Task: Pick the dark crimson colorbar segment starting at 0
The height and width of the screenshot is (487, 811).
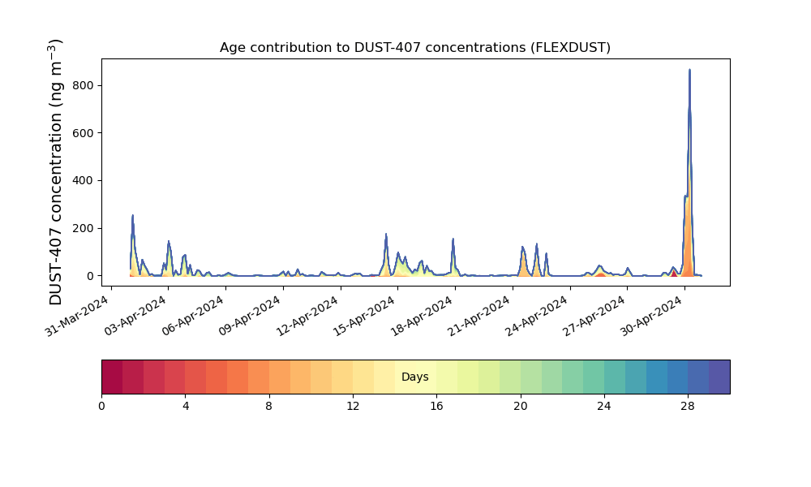Action: [112, 377]
